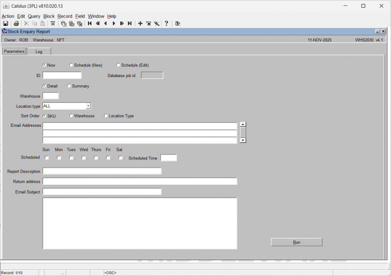Click the Insert Record plus icon
The width and height of the screenshot is (391, 276).
[x=140, y=23]
